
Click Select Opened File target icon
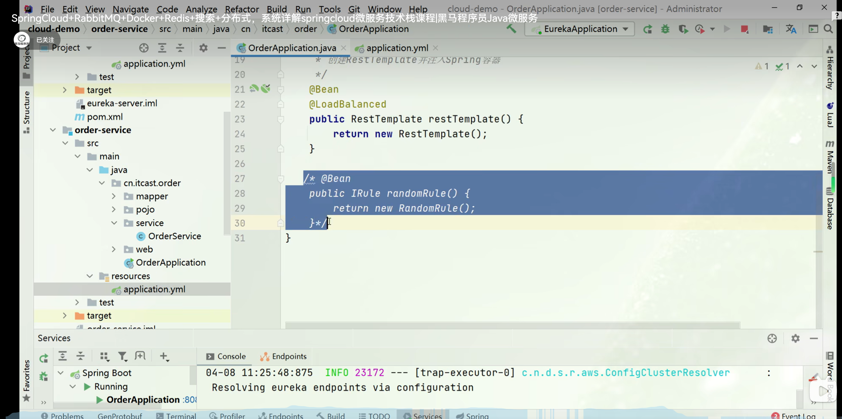pyautogui.click(x=144, y=48)
